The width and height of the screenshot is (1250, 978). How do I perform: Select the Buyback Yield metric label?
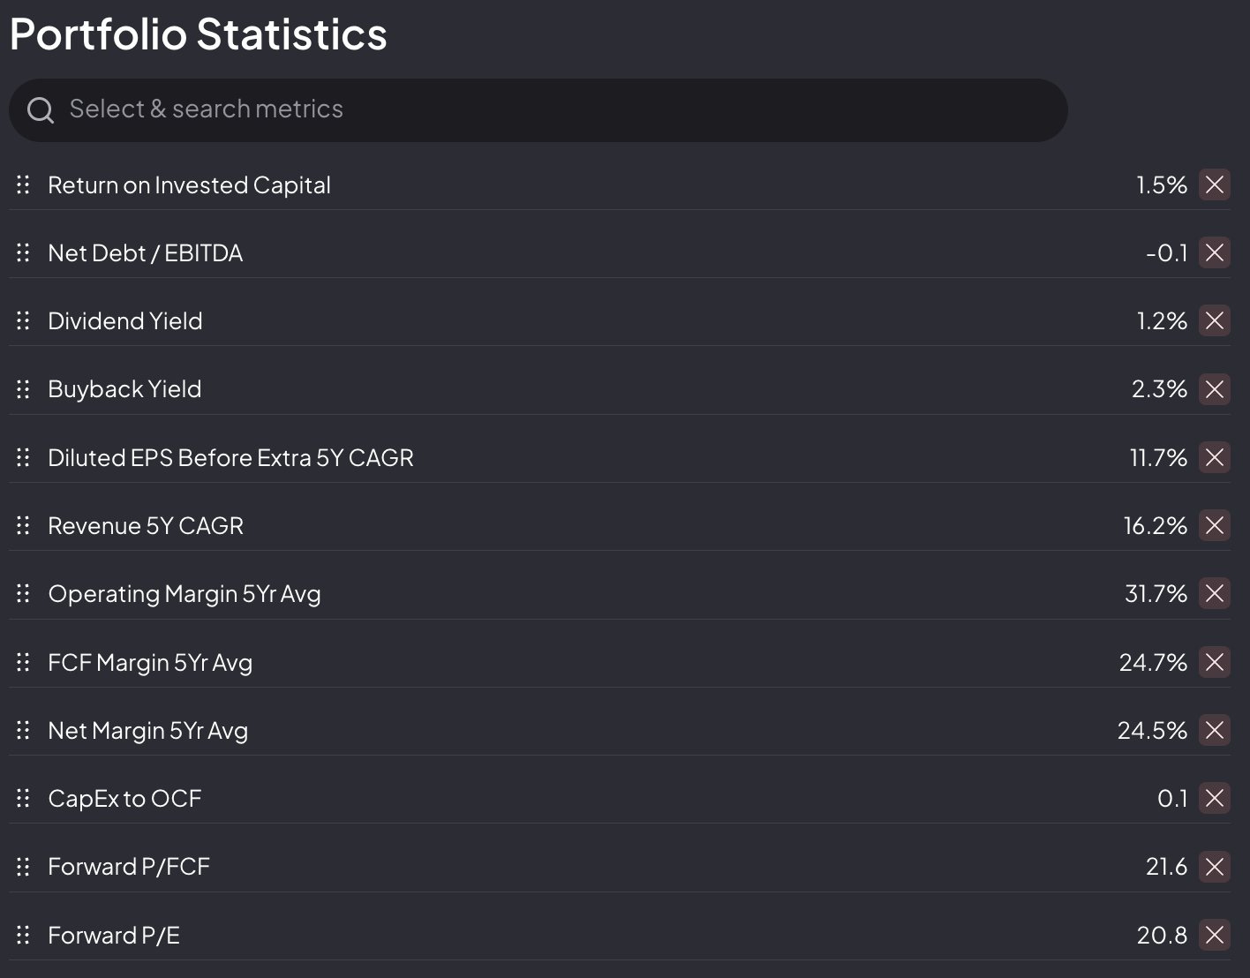124,389
